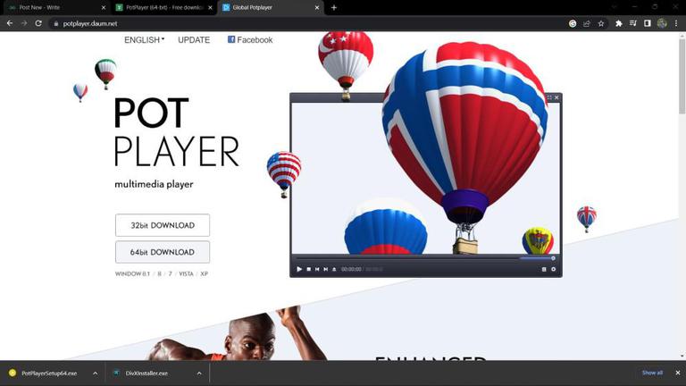Click the 32bit DOWNLOAD button
Screen dimensions: 686x386
tap(163, 225)
